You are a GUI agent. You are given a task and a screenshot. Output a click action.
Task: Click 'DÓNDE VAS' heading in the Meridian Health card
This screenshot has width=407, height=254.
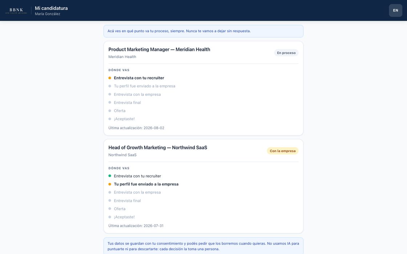point(119,70)
